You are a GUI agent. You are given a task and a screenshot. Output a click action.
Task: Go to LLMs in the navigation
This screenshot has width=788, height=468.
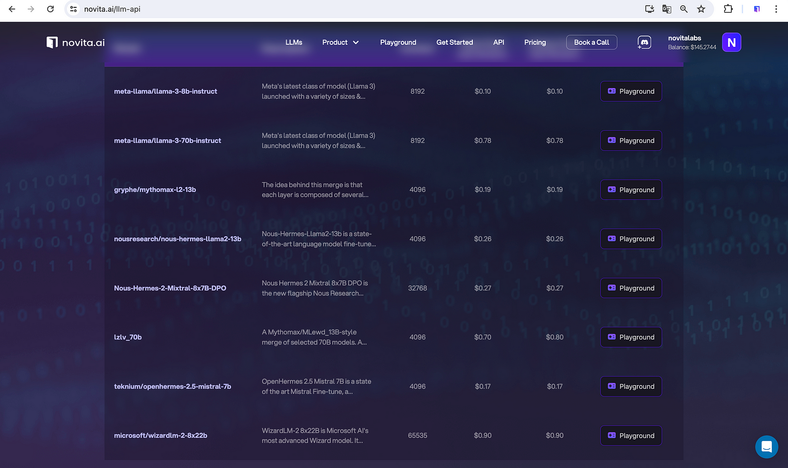[x=294, y=42]
